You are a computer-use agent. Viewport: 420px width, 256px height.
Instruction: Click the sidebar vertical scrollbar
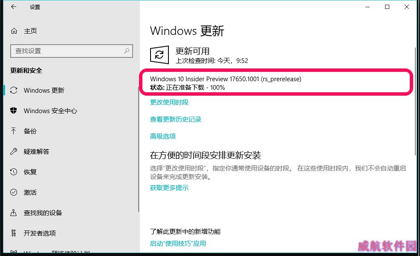click(x=139, y=149)
